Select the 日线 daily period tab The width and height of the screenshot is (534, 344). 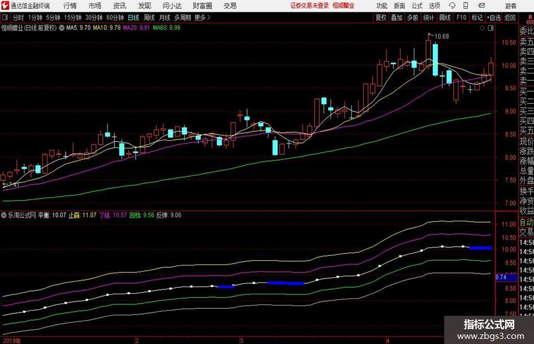pos(133,18)
